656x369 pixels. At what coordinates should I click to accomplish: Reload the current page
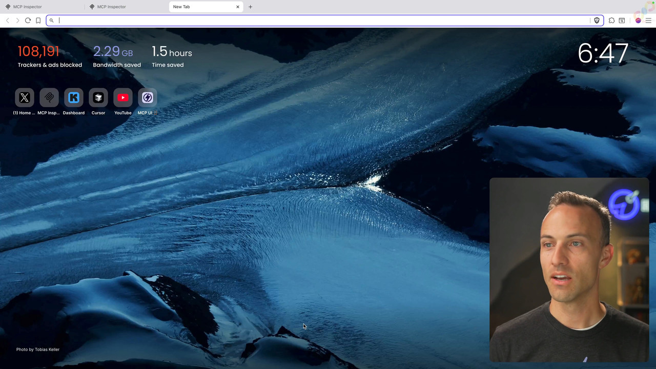click(28, 20)
